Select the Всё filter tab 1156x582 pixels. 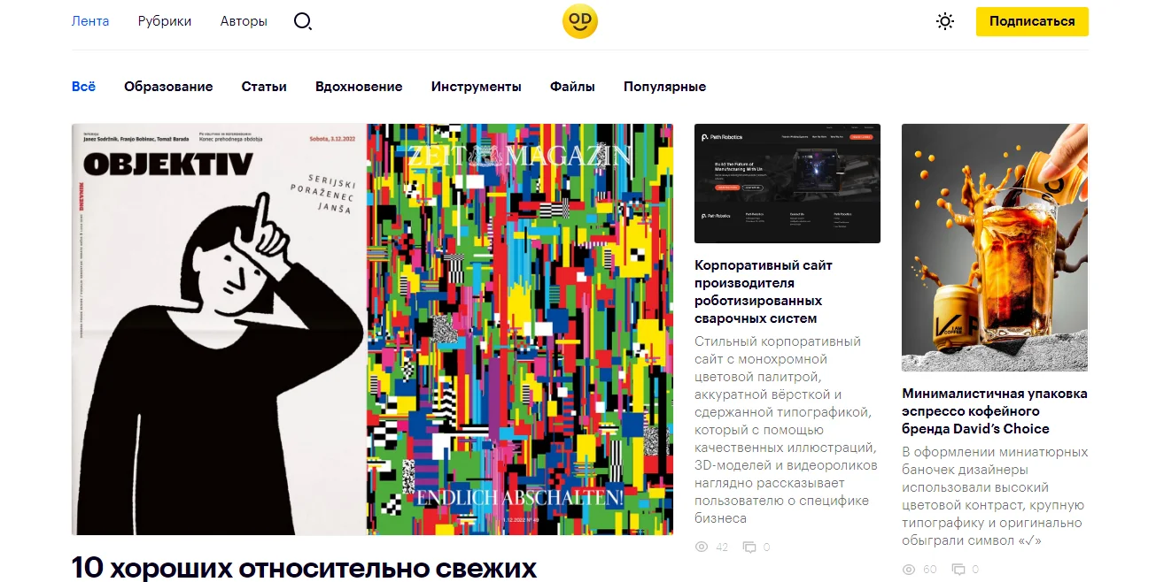tap(83, 87)
